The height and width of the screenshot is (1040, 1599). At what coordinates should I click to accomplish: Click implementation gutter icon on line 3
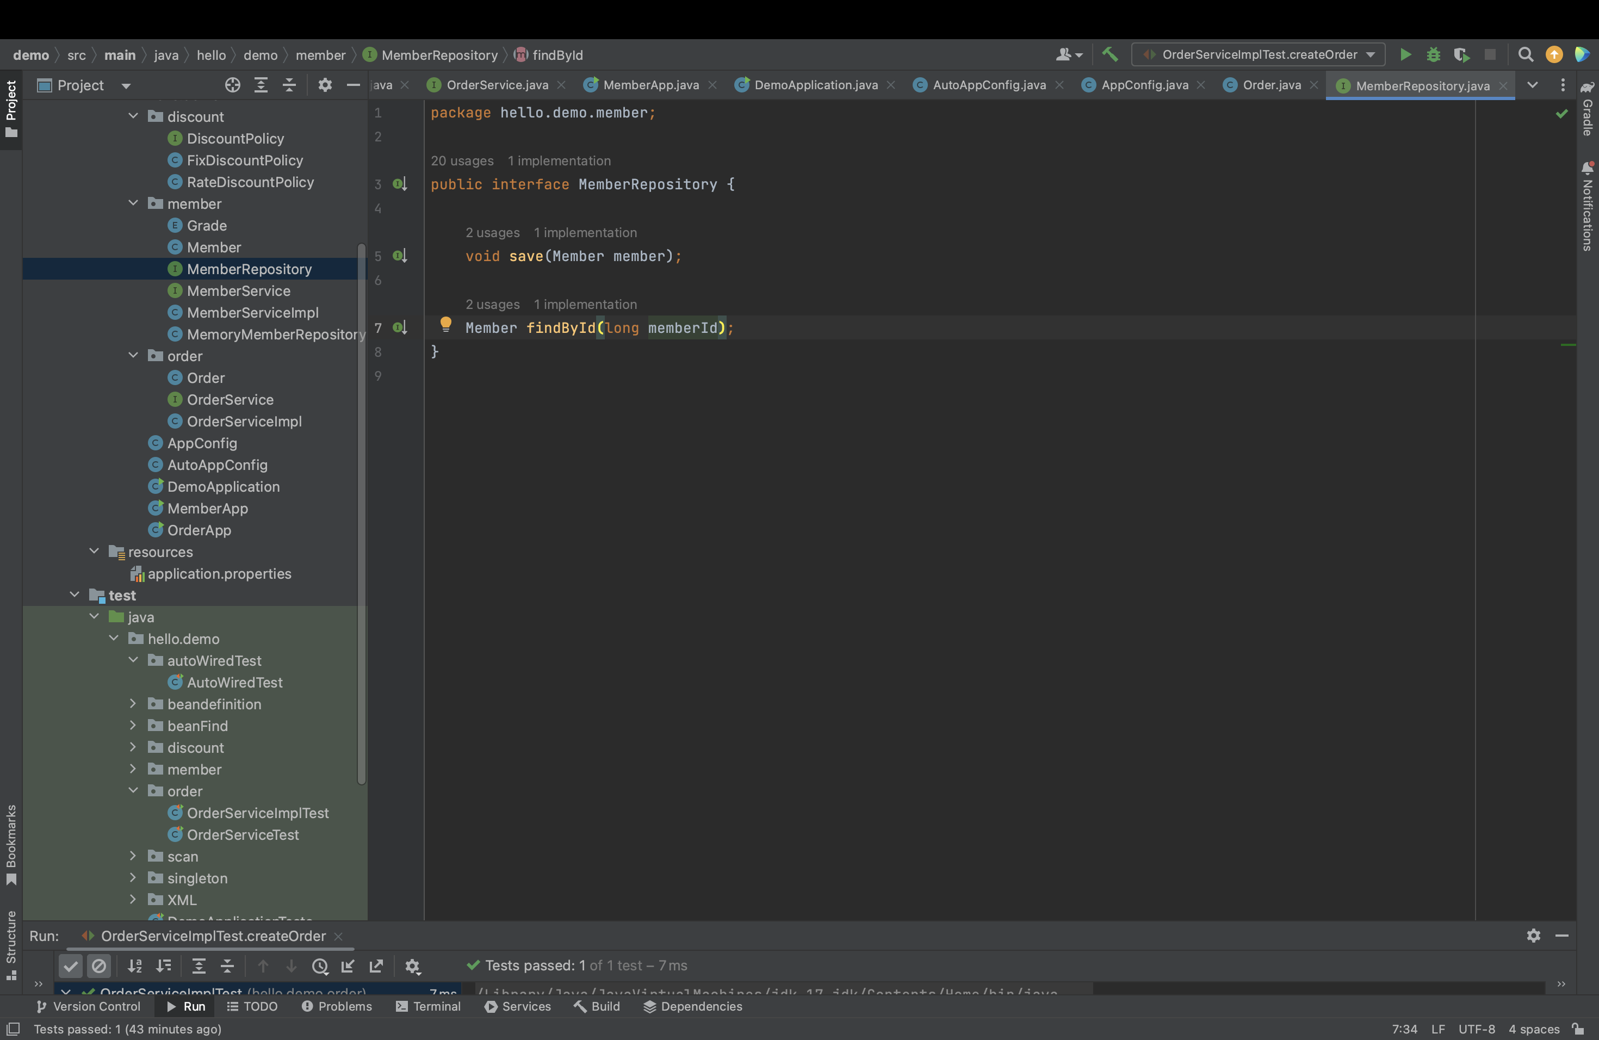[x=400, y=183]
